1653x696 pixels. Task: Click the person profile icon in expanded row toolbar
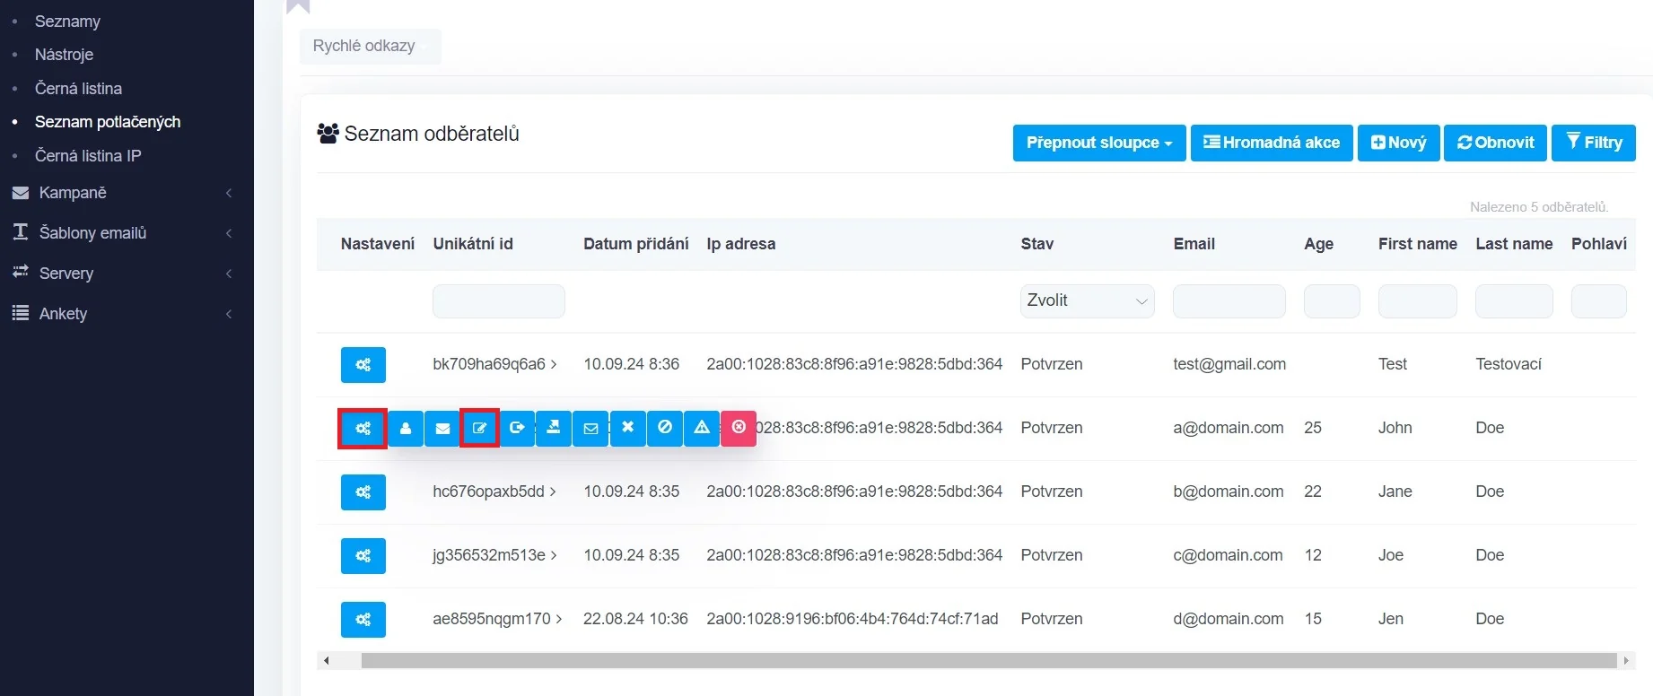click(x=406, y=429)
